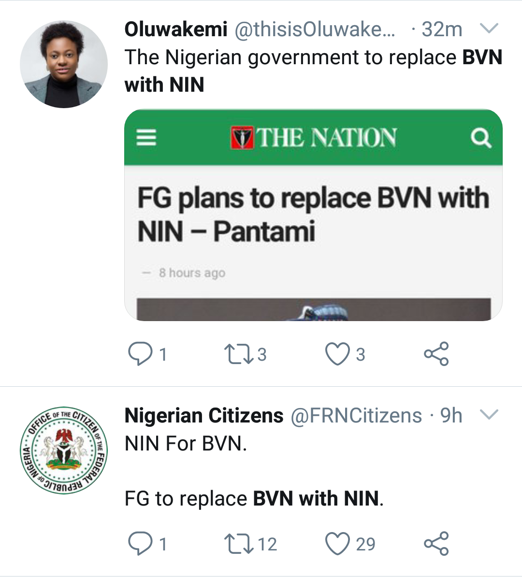Reply to Oluwakemi's tweet
Image resolution: width=522 pixels, height=577 pixels.
pyautogui.click(x=139, y=354)
